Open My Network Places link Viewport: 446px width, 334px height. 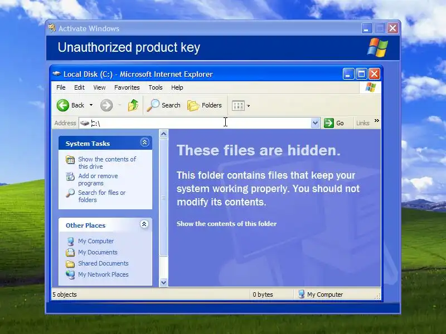[103, 274]
